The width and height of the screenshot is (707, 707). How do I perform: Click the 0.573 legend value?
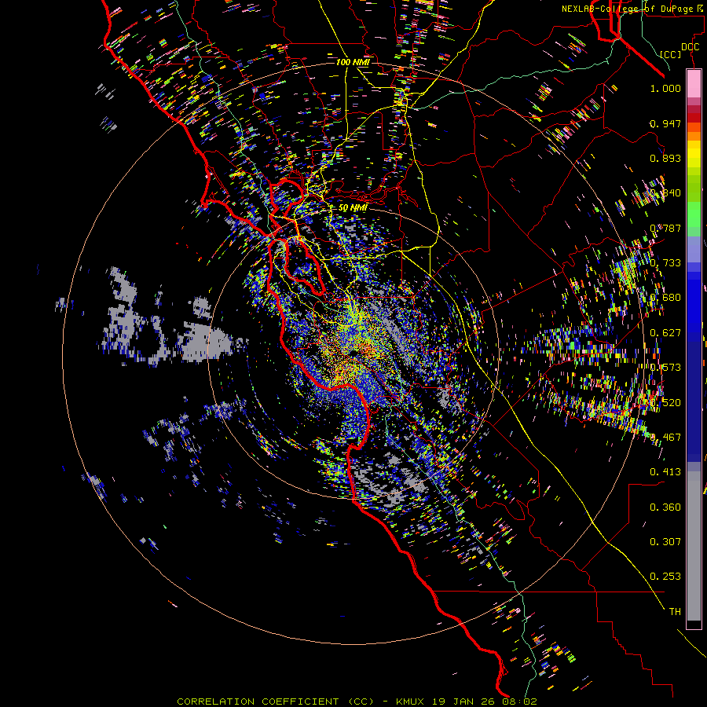tap(665, 368)
